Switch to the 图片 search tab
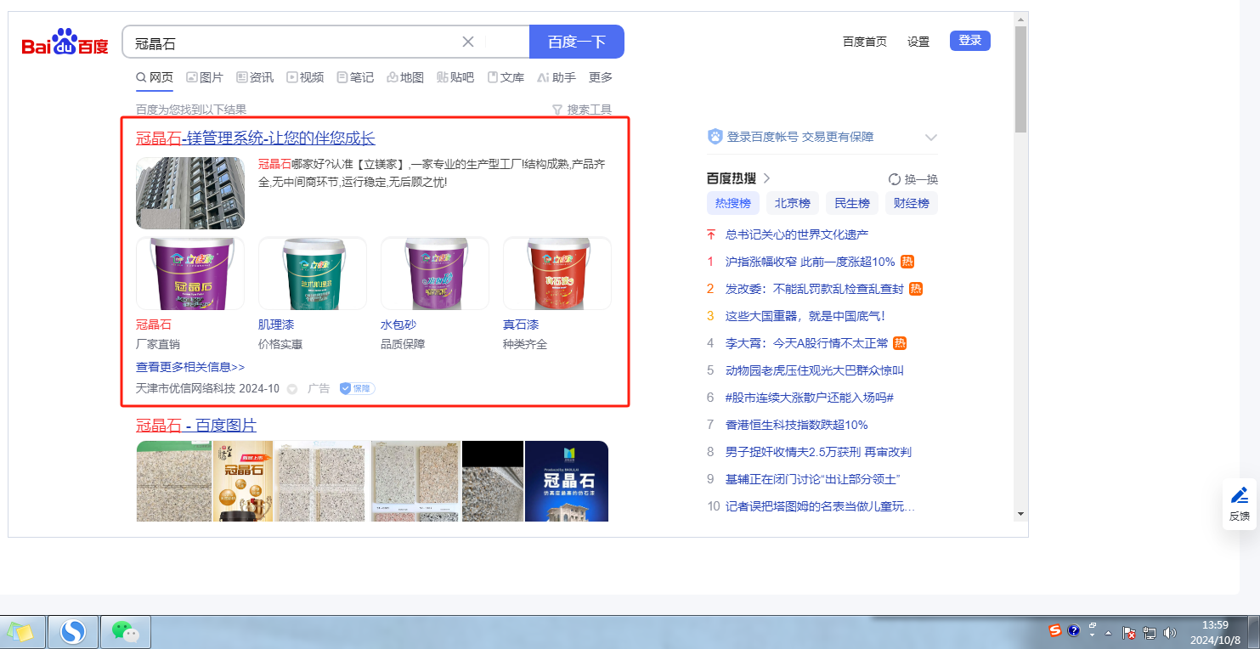 pyautogui.click(x=205, y=77)
